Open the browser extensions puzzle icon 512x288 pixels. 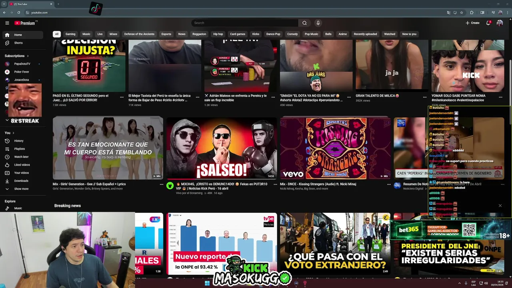[x=472, y=12]
